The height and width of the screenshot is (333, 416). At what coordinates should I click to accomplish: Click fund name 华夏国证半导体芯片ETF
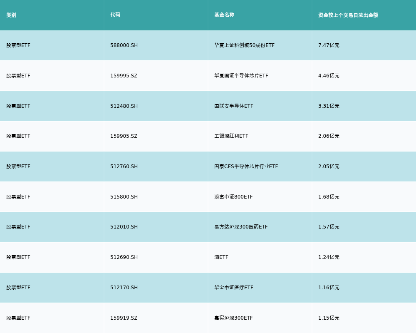click(241, 76)
